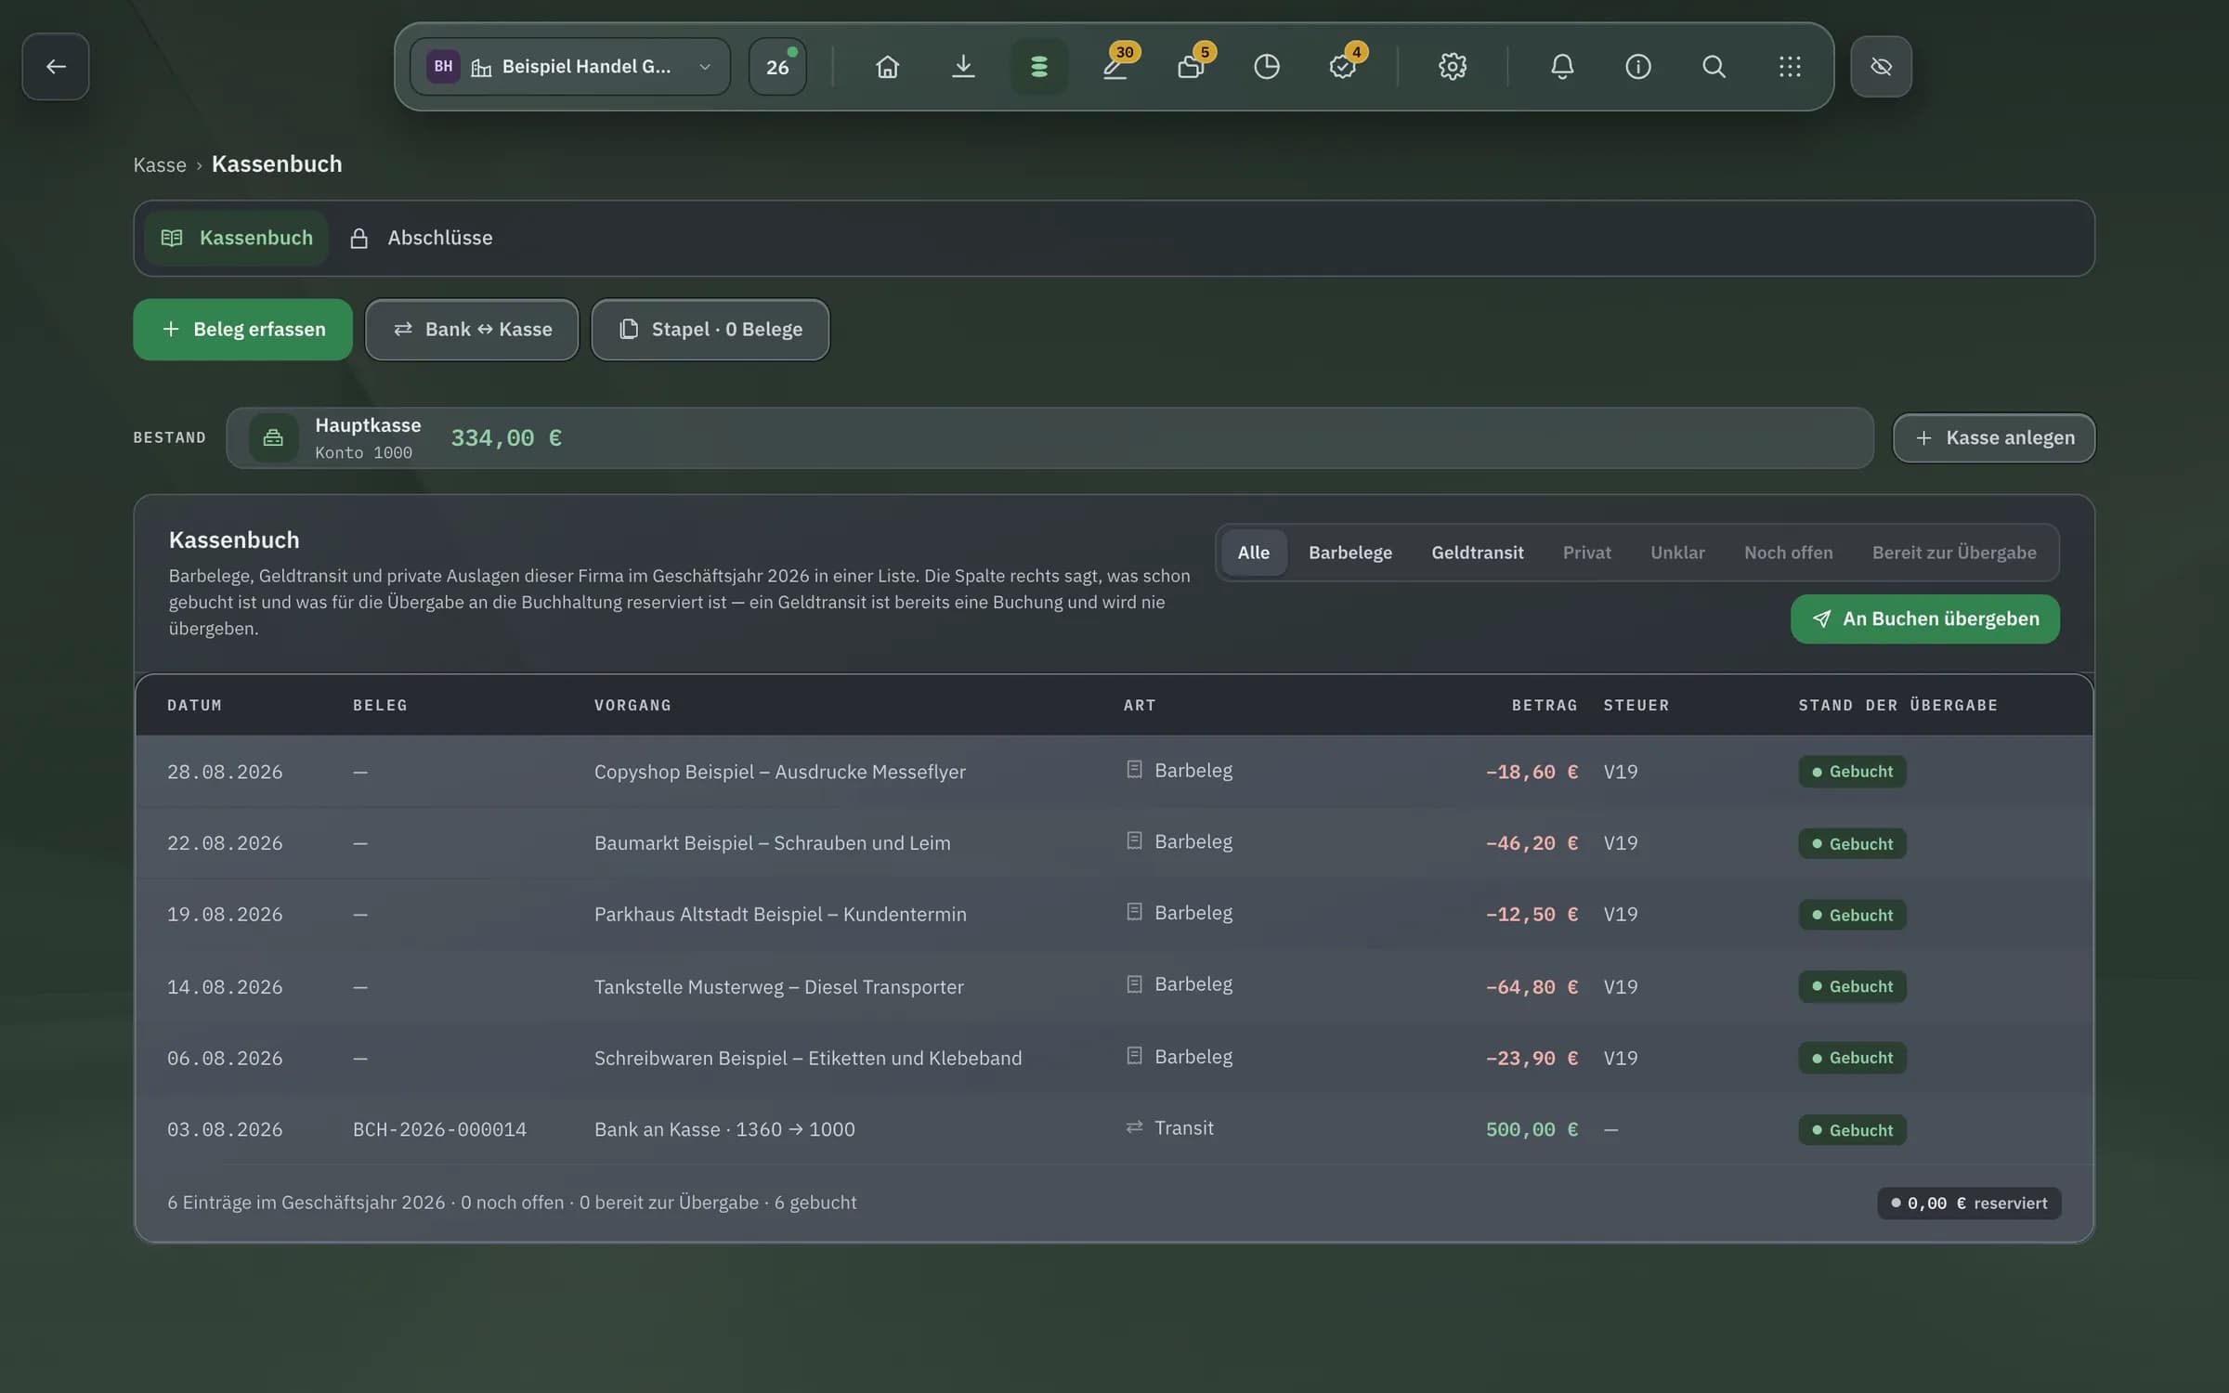Open the home icon in toolbar
The width and height of the screenshot is (2229, 1393).
pyautogui.click(x=887, y=66)
